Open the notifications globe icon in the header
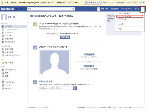This screenshot has height=112, width=146. tap(24, 9)
